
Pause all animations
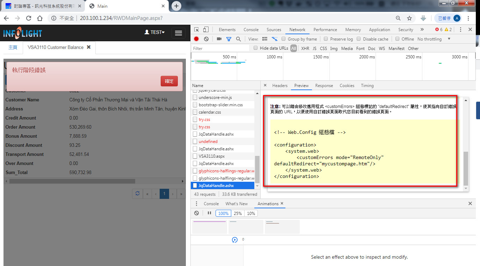209,213
